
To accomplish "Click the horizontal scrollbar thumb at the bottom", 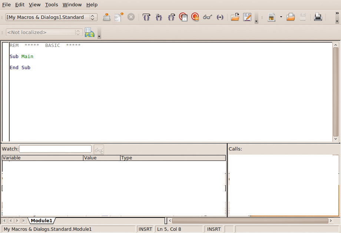I will [250, 221].
